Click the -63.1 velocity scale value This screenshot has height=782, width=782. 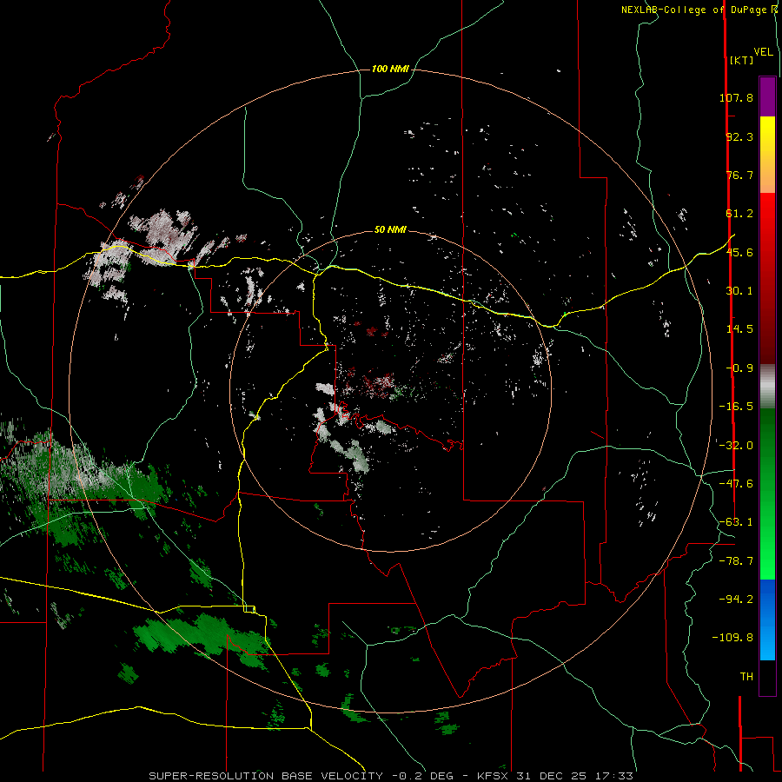pos(736,522)
